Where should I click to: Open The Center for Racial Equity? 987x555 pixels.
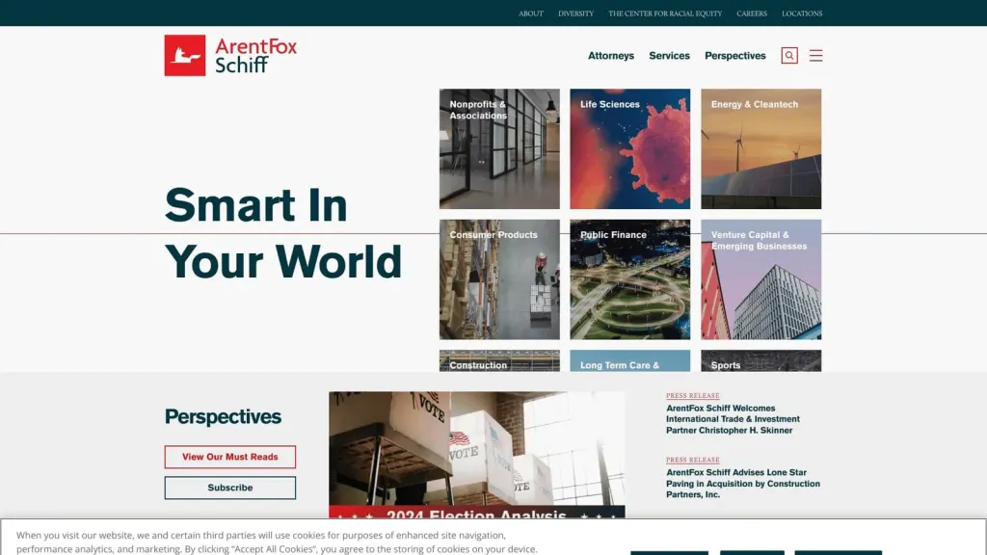click(665, 13)
